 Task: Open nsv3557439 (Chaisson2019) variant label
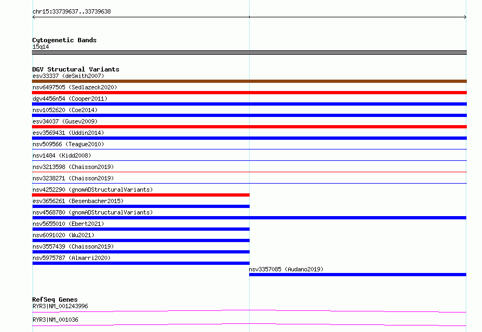[73, 246]
